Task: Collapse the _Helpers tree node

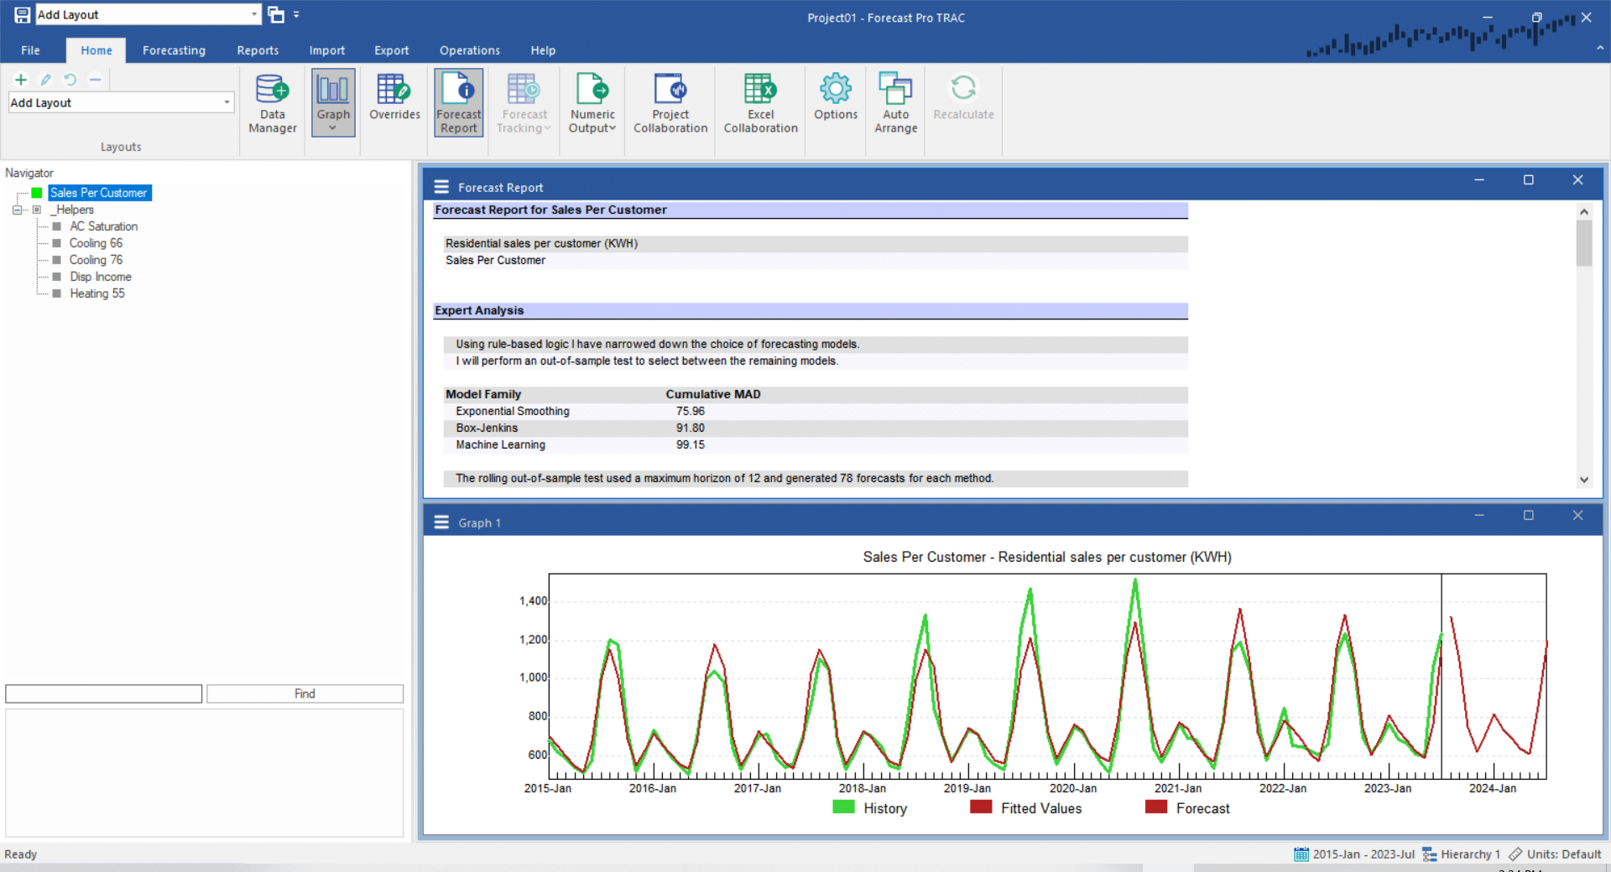Action: pyautogui.click(x=17, y=210)
